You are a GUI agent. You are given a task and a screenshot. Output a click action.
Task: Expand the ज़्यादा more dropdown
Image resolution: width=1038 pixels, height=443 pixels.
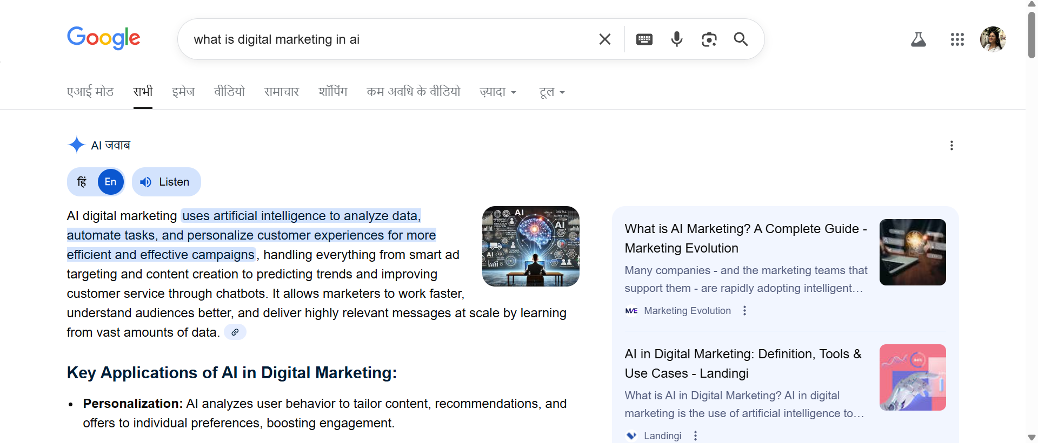497,92
